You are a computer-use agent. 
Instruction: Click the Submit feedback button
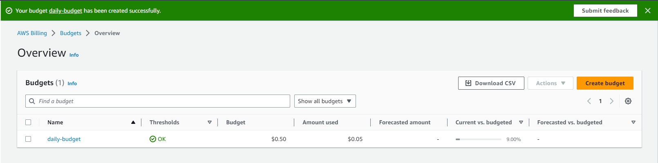(605, 11)
